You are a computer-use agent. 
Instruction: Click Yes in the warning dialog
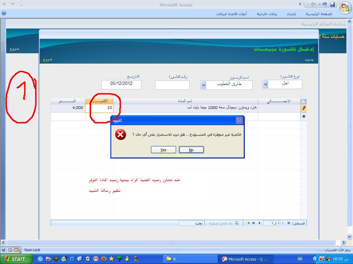click(x=163, y=150)
